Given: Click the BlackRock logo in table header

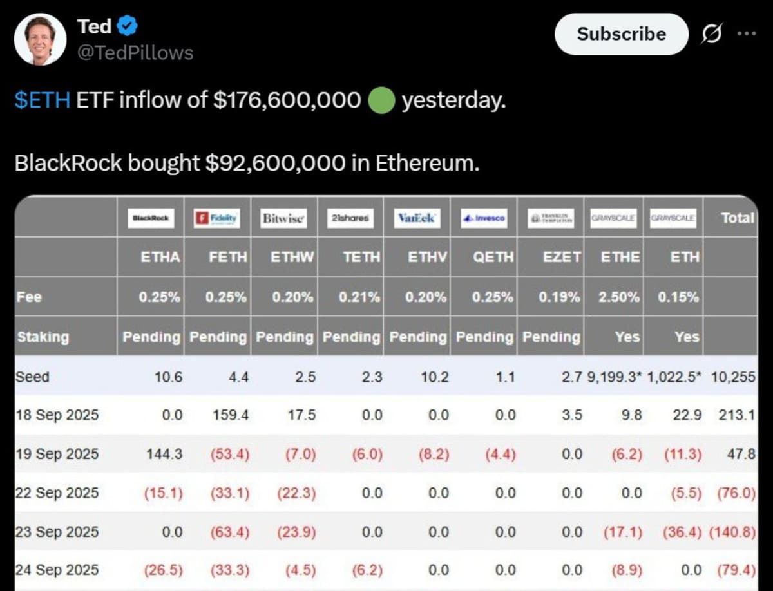Looking at the screenshot, I should click(x=150, y=218).
